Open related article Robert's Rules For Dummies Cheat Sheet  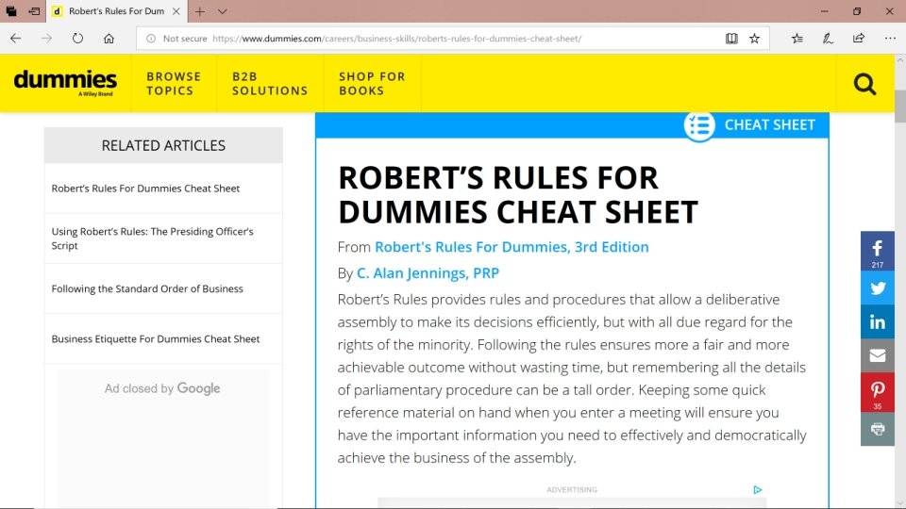(x=145, y=189)
